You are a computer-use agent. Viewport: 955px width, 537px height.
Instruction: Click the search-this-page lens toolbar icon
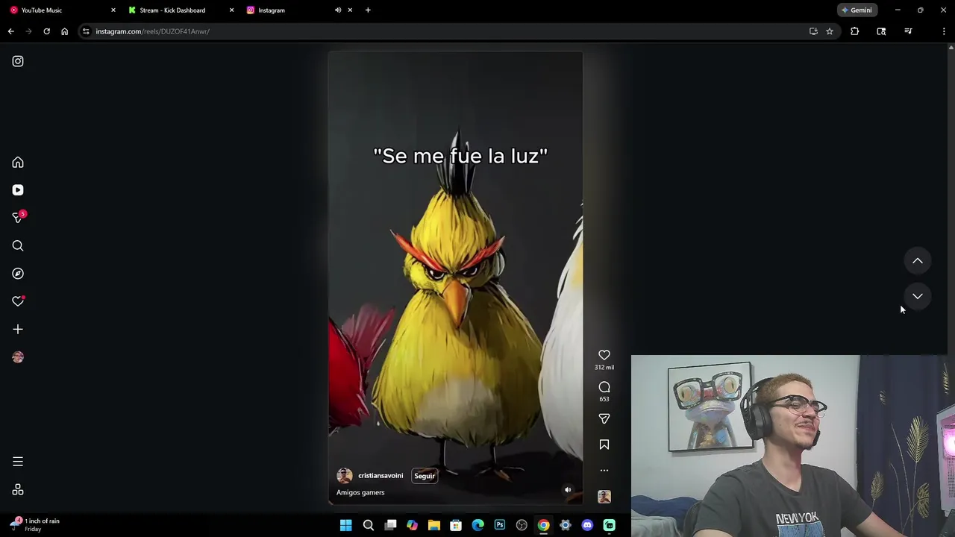click(x=881, y=31)
